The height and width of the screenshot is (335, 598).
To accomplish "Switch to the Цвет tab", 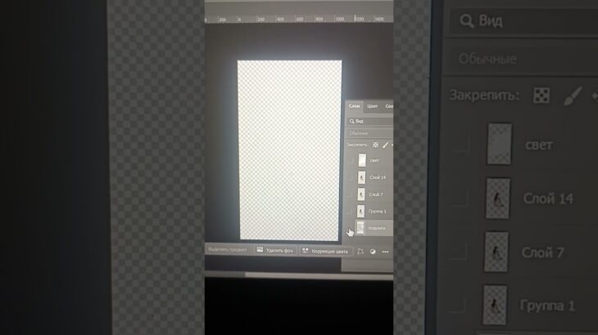I will click(372, 106).
